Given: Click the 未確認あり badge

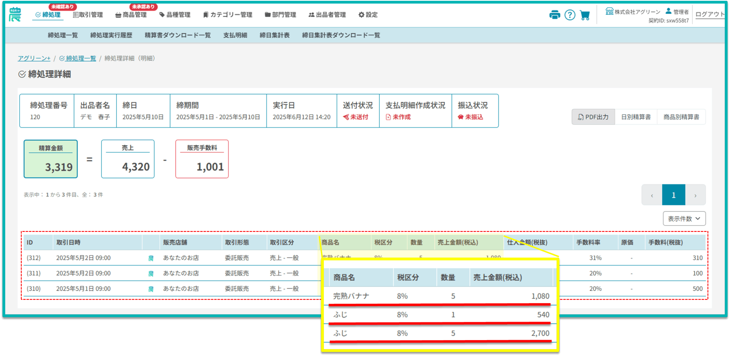Looking at the screenshot, I should (62, 7).
